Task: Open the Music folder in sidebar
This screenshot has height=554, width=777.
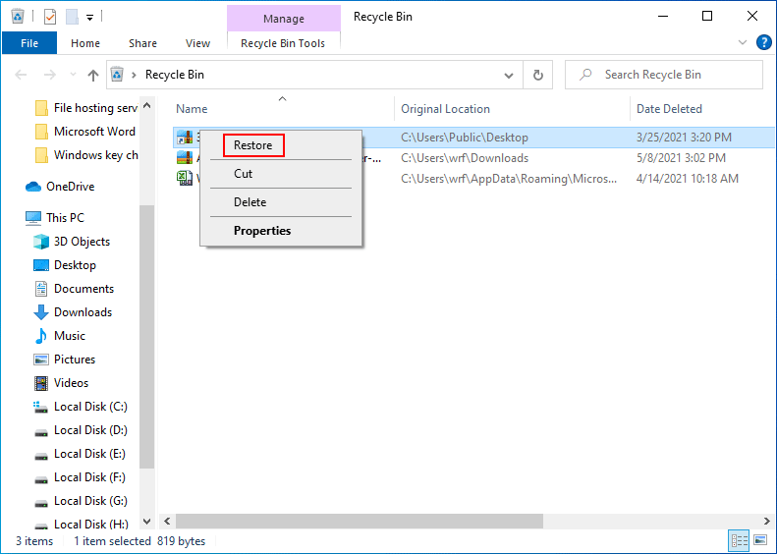Action: (x=69, y=336)
